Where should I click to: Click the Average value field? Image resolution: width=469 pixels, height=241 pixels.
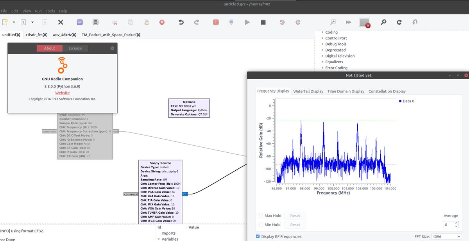(448, 225)
